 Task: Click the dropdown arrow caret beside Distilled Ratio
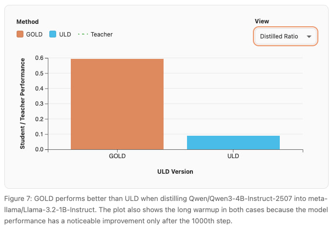pos(309,36)
